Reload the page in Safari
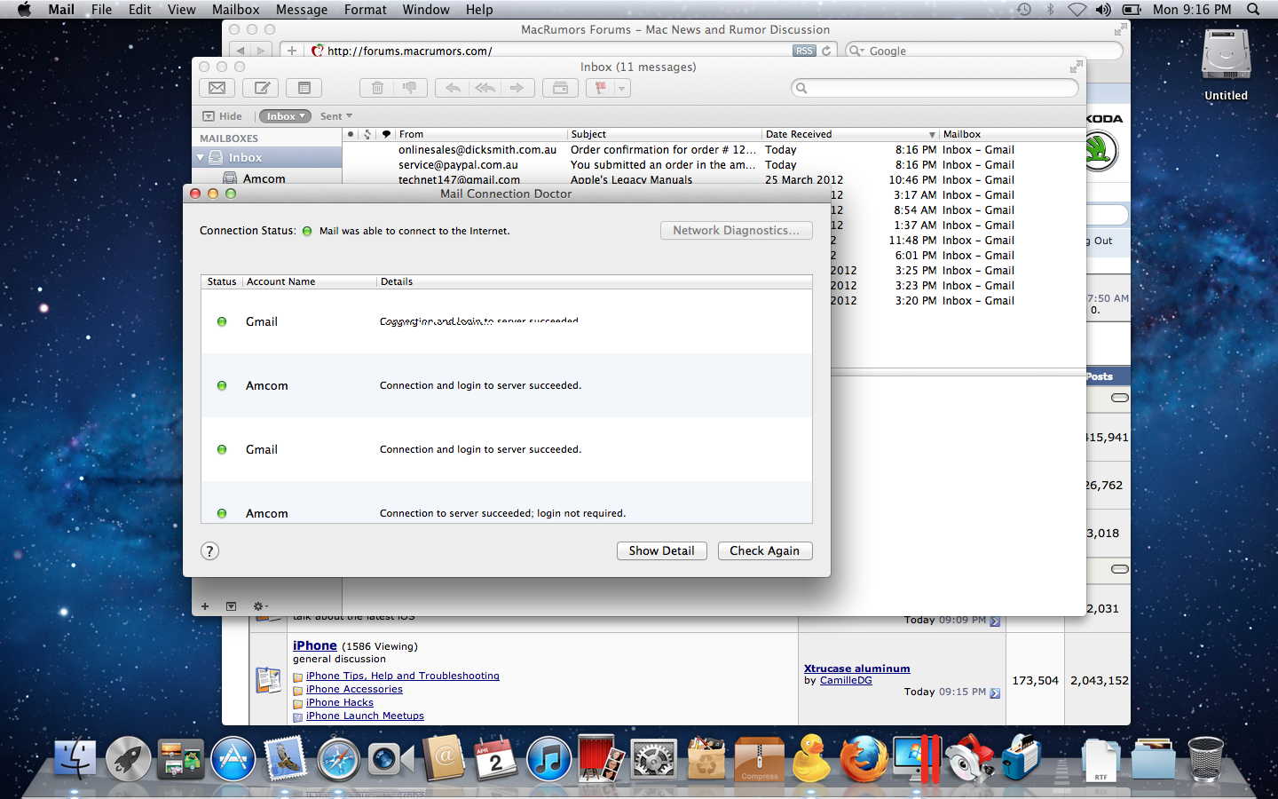 coord(826,51)
